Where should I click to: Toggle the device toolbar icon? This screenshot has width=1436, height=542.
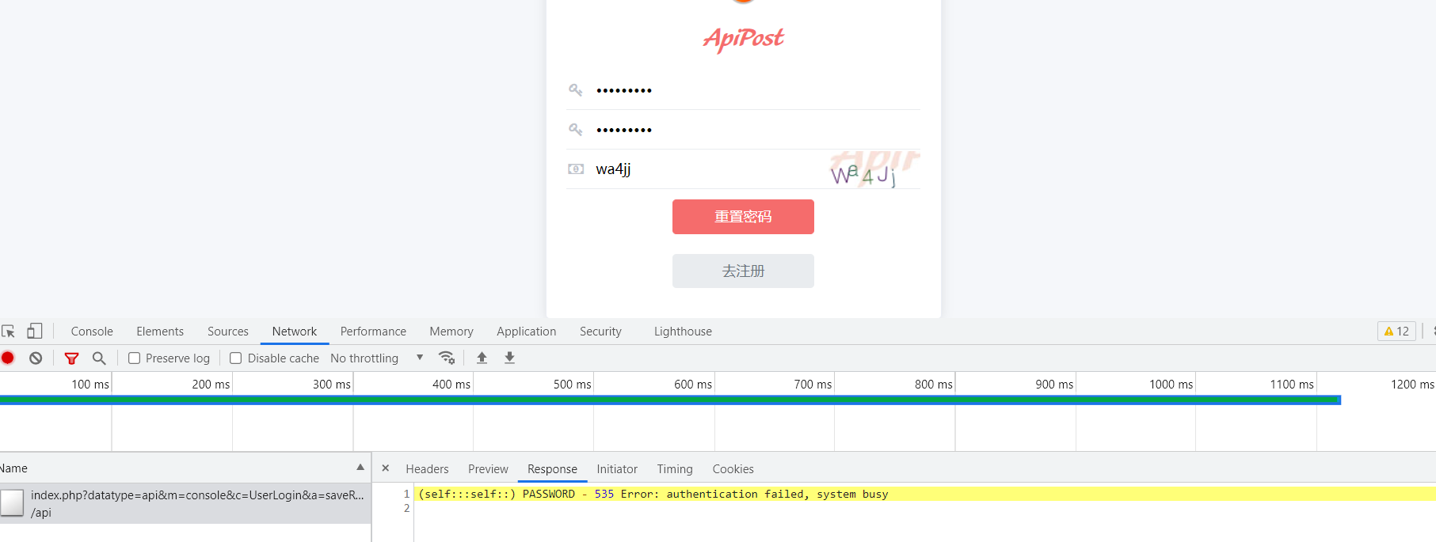pyautogui.click(x=35, y=331)
